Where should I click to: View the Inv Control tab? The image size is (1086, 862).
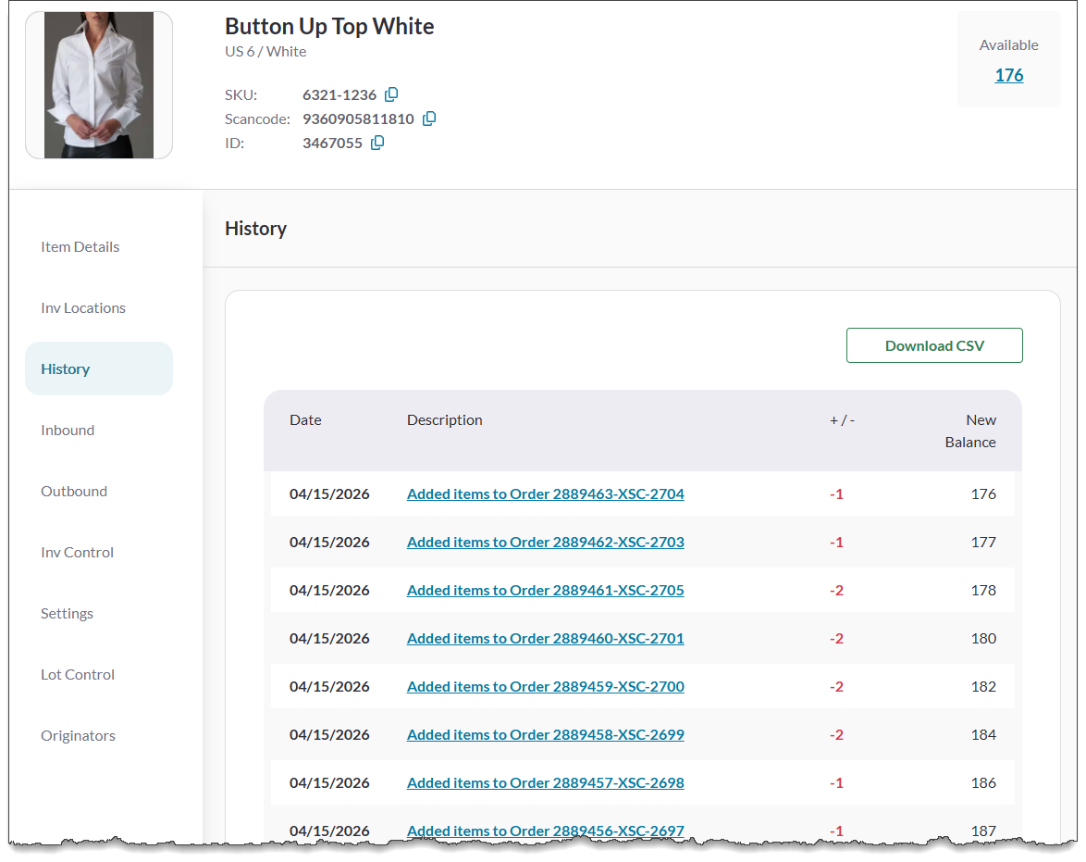coord(77,552)
